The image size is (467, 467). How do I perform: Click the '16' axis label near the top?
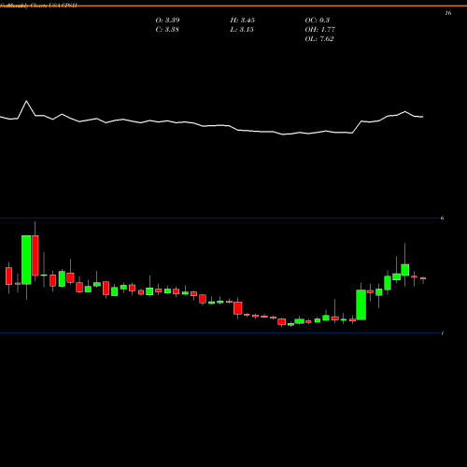pos(448,13)
